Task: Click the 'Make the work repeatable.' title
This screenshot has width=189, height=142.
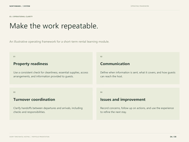Action: click(54, 26)
